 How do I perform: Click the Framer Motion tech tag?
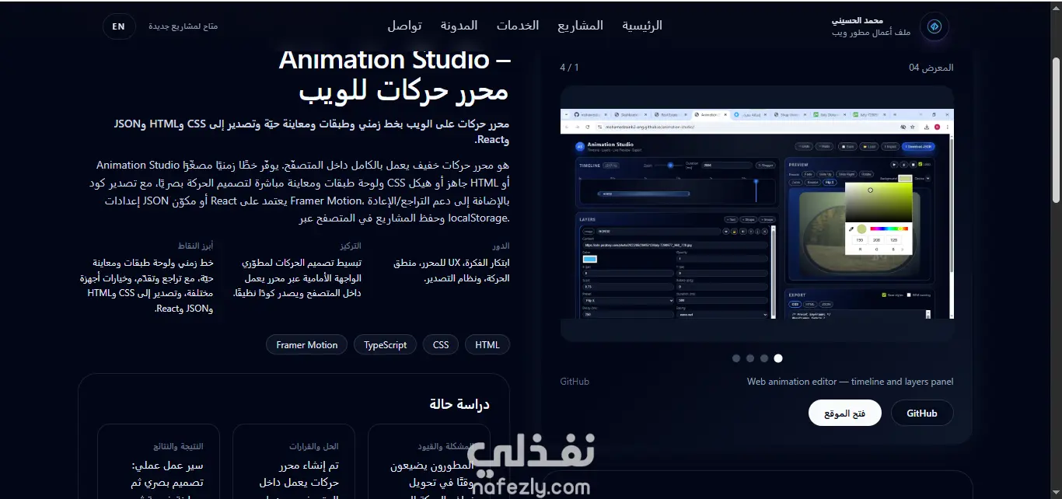click(x=307, y=345)
